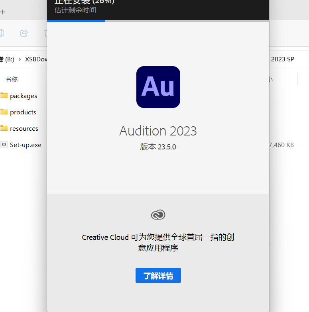Add a new tab in File Explorer
Screen dimensions: 309x312
[2, 12]
